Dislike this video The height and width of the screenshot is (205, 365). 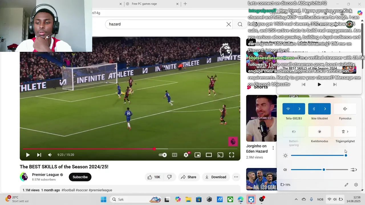click(169, 177)
